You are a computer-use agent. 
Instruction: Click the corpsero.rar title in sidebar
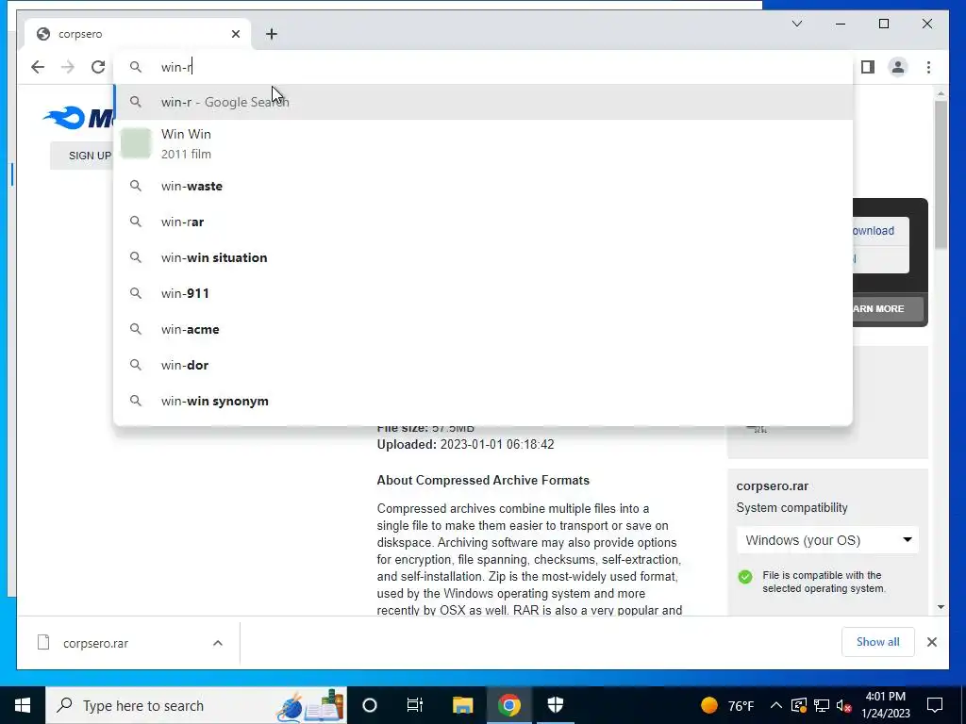tap(772, 485)
